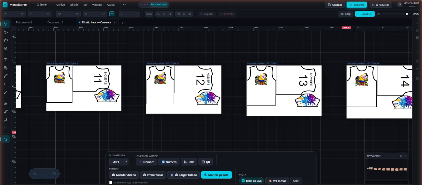422x185 pixels.
Task: Click the Undo arrow icon
Action: (124, 5)
